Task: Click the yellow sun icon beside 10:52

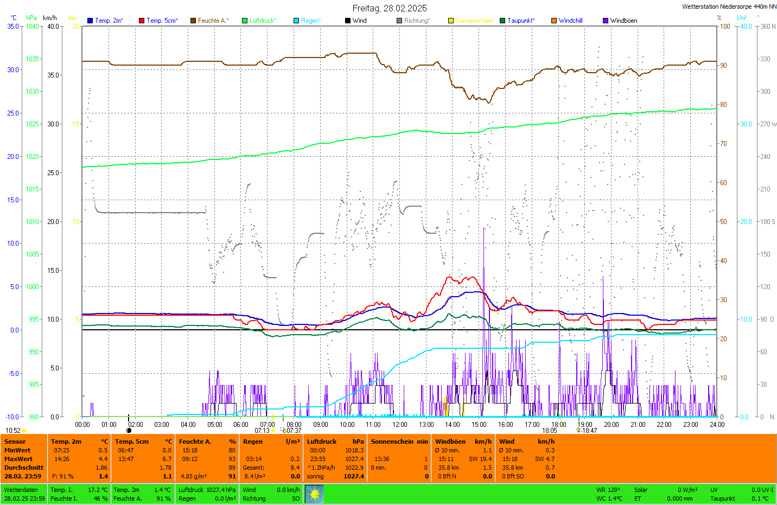Action: [24, 431]
